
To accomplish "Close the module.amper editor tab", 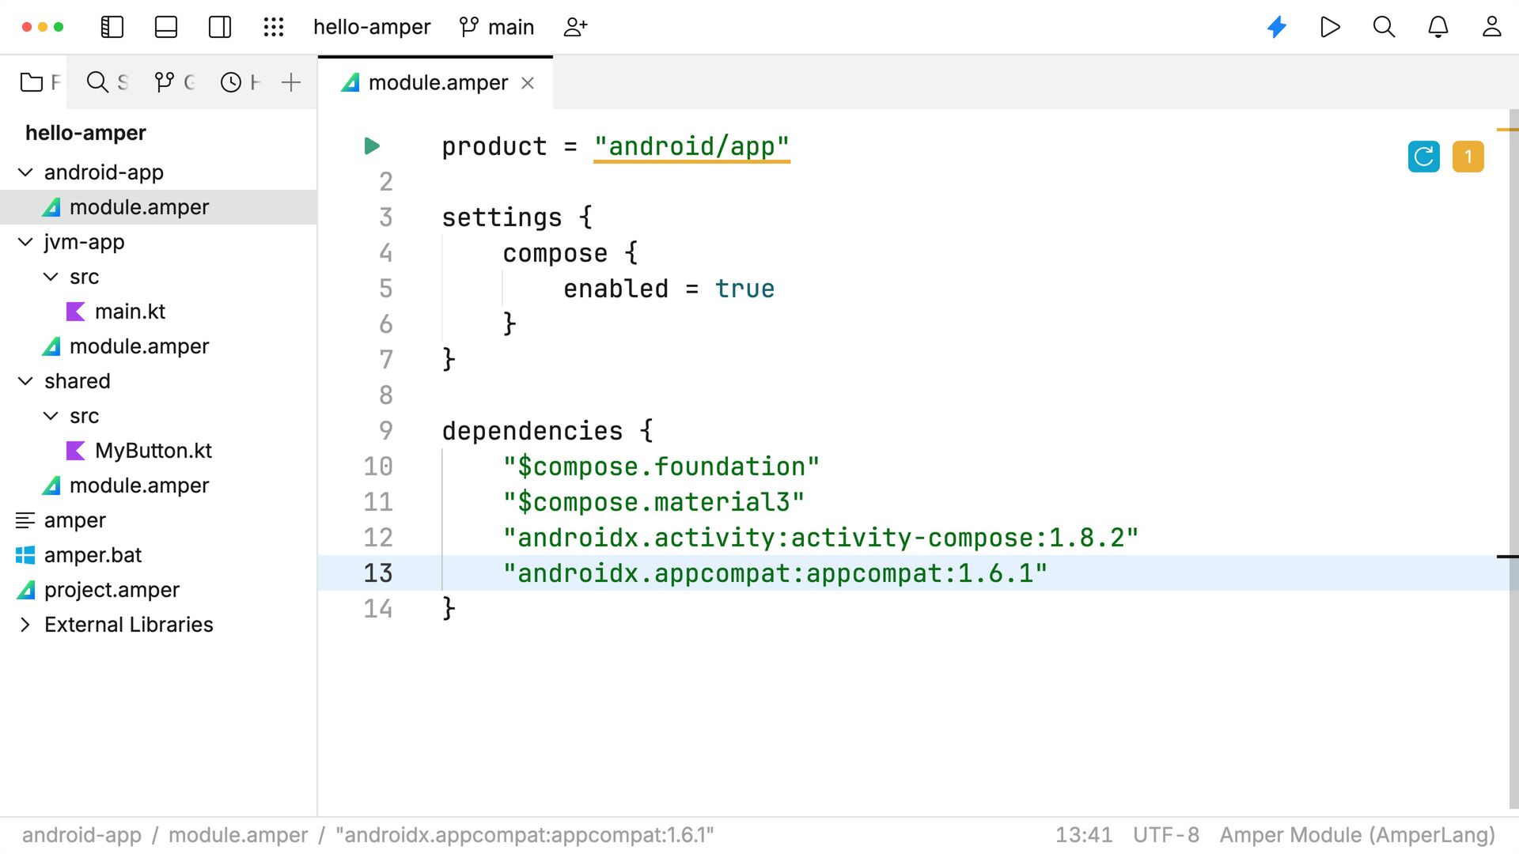I will coord(528,83).
